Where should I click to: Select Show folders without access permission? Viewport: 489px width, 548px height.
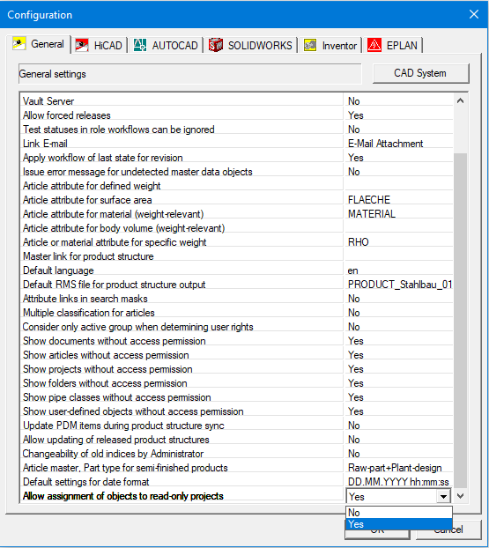[x=182, y=383]
